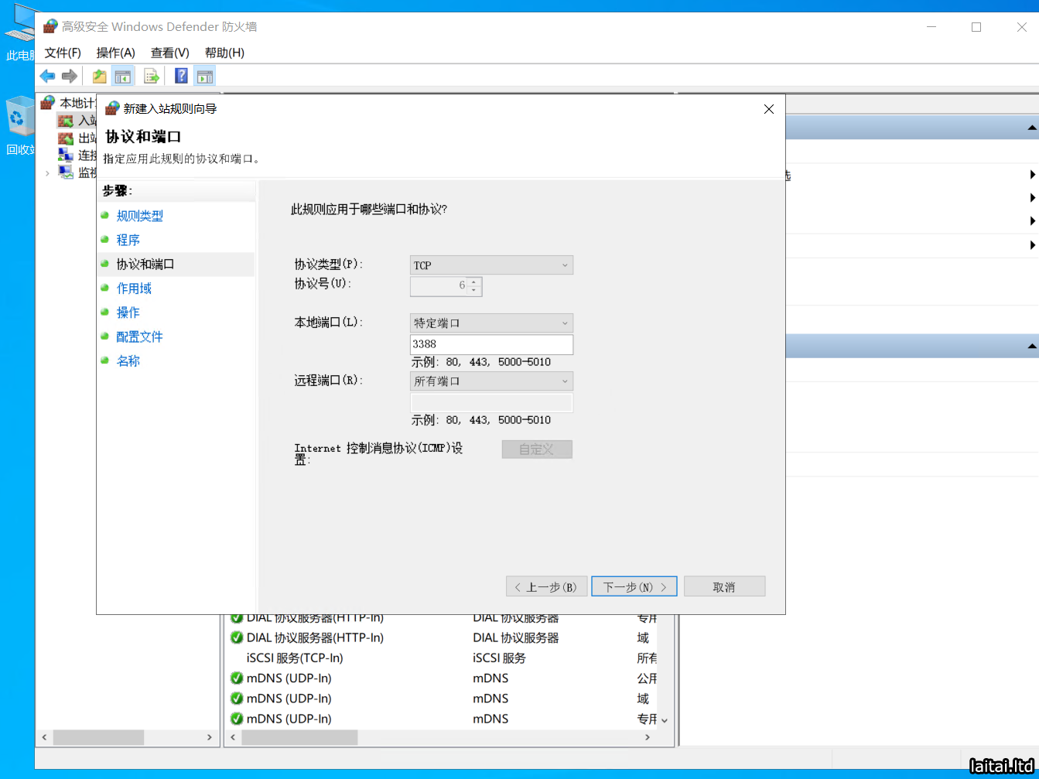
Task: Toggle the show/hide action pane toolbar icon
Action: point(205,76)
